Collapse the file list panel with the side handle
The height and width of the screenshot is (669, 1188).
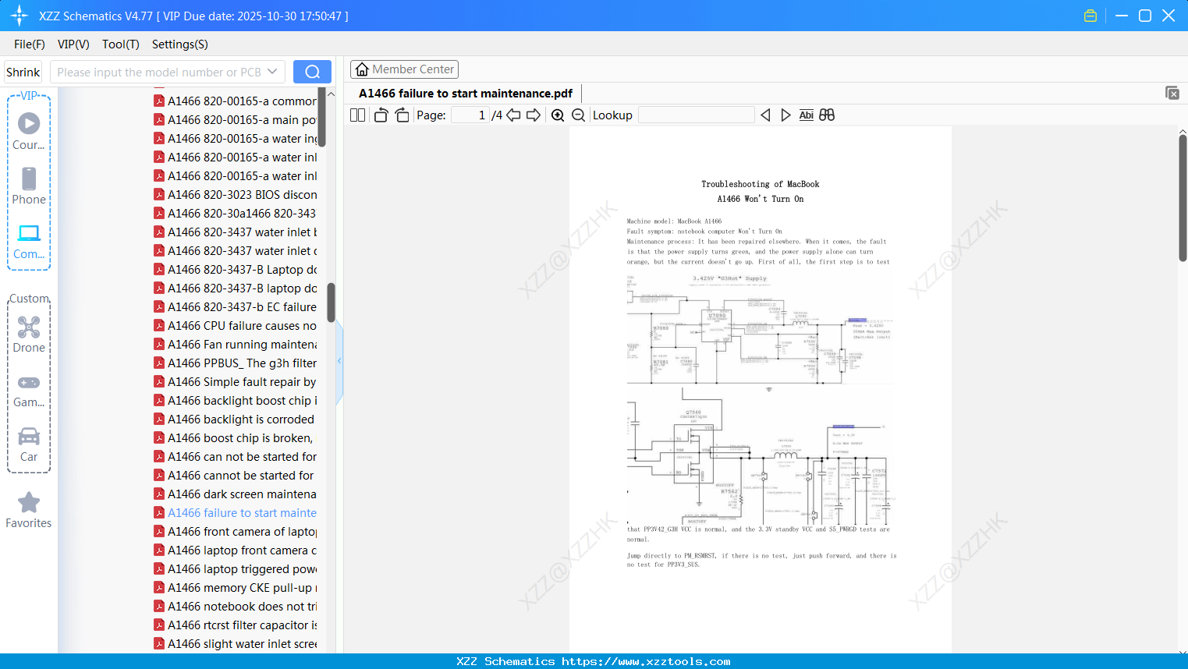339,361
